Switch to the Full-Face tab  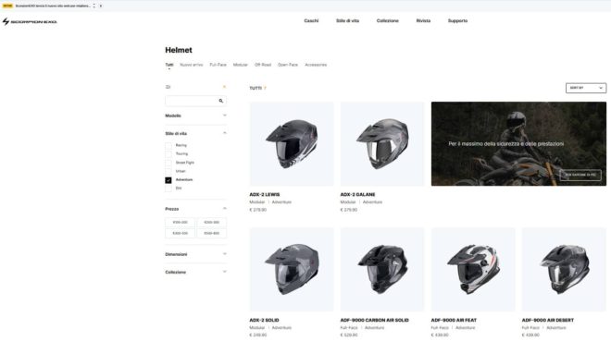click(218, 65)
